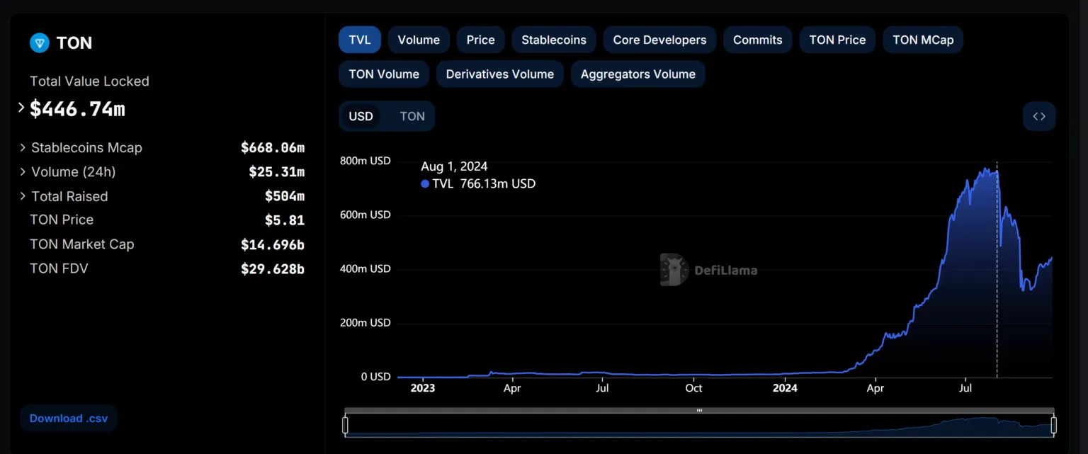1088x454 pixels.
Task: Expand the Volume (24h) row
Action: pos(23,172)
